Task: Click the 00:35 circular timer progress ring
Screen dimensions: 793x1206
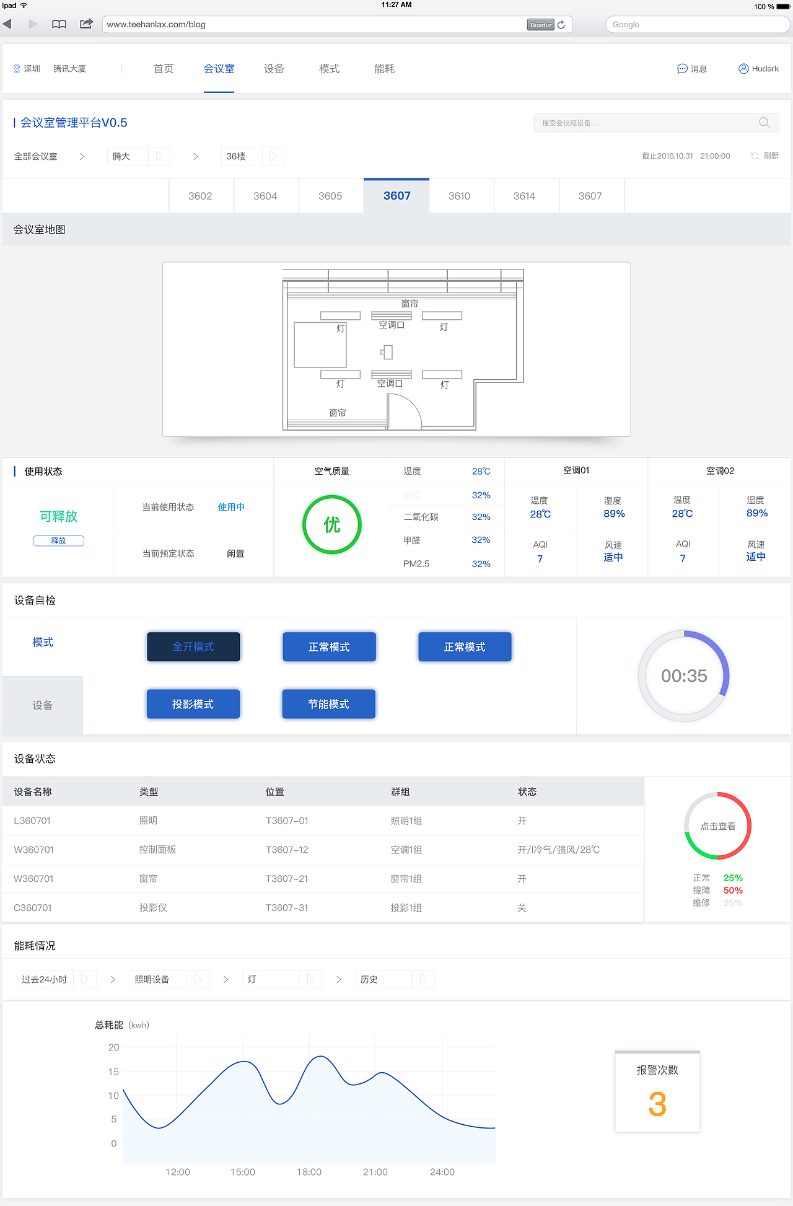Action: click(684, 676)
